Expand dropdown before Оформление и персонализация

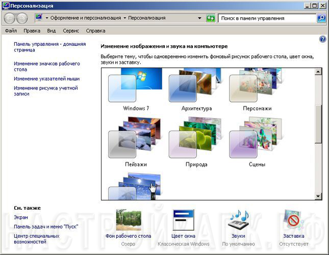tap(47, 18)
